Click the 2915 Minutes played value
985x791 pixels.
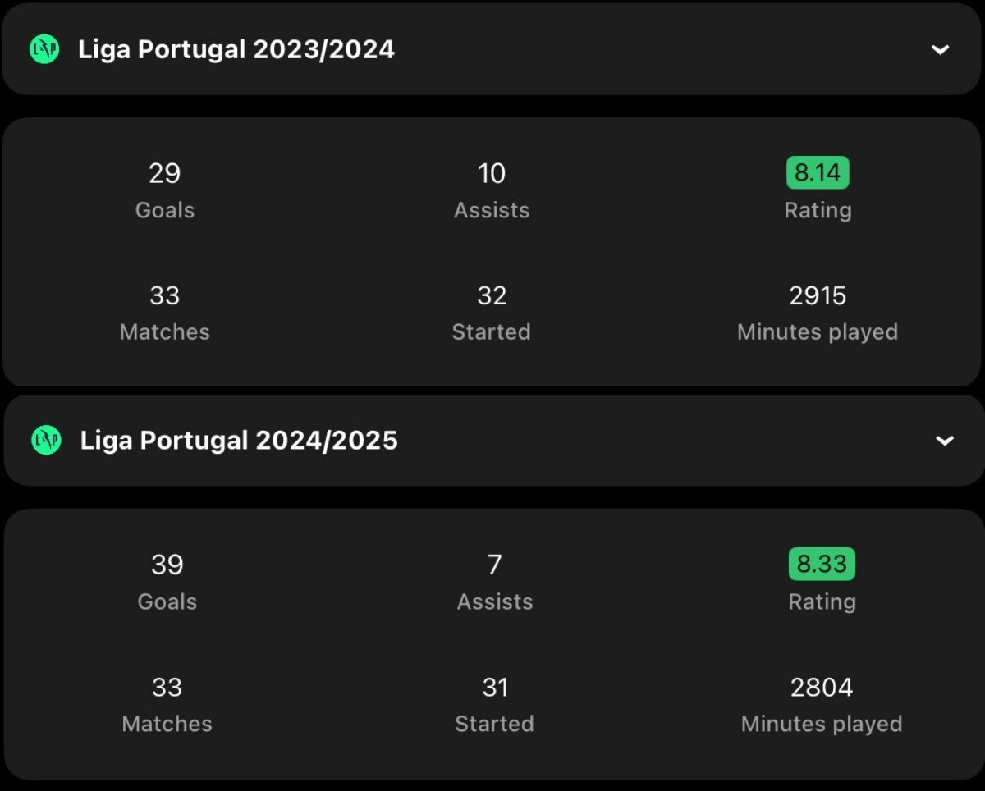(818, 295)
